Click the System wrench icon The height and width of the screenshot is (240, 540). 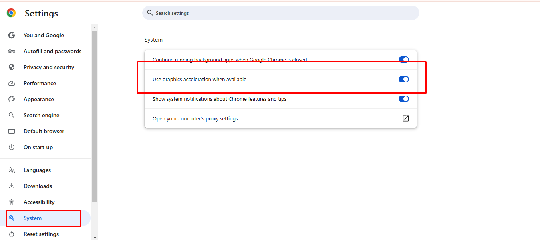click(x=12, y=218)
